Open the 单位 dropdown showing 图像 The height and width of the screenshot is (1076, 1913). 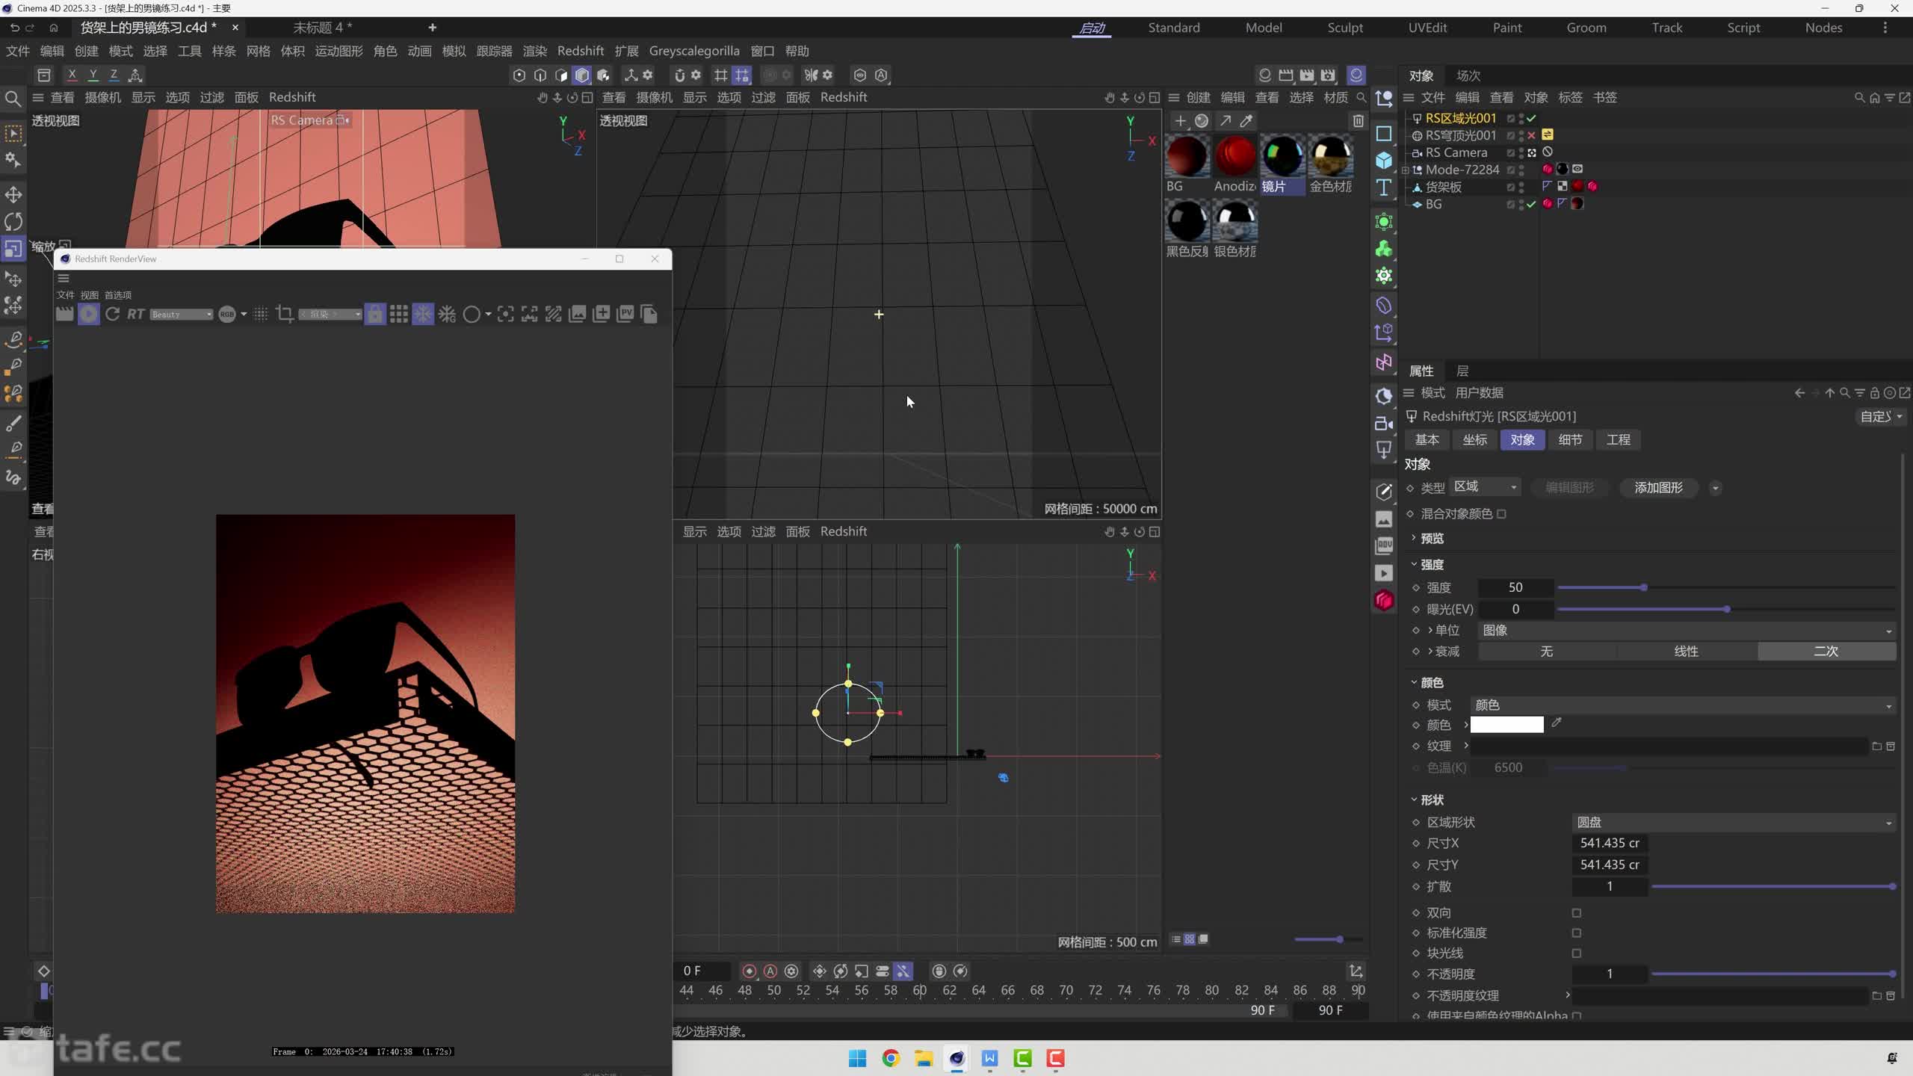pyautogui.click(x=1687, y=631)
